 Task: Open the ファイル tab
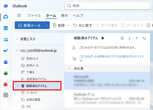34,15
